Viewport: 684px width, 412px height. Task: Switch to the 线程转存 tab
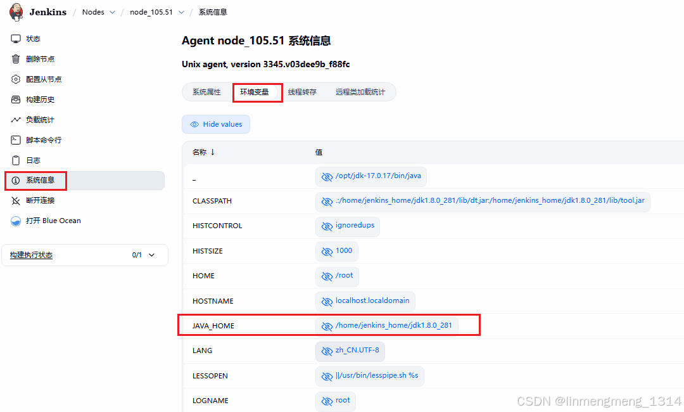tap(302, 92)
